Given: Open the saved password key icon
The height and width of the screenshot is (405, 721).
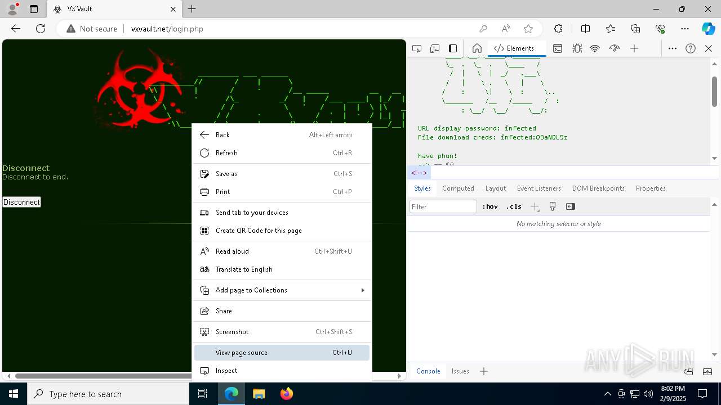Looking at the screenshot, I should click(483, 29).
